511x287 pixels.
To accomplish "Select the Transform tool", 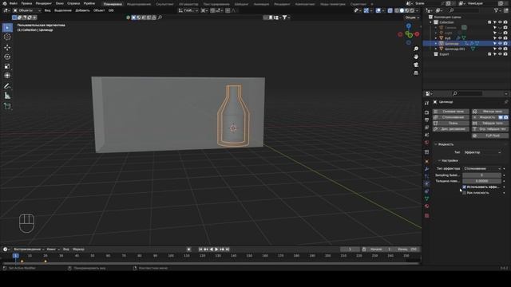I will [7, 76].
